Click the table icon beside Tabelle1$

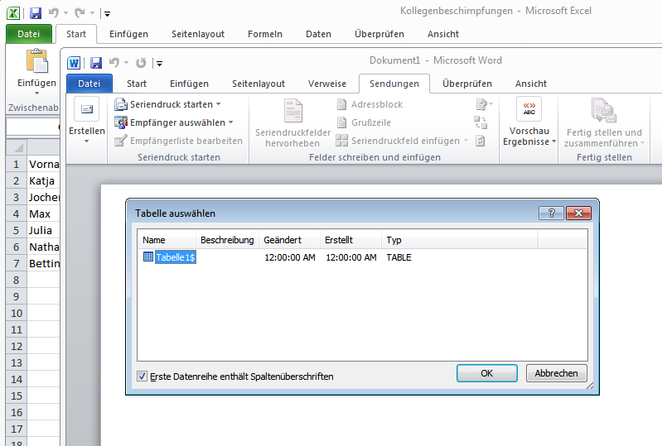tap(147, 257)
